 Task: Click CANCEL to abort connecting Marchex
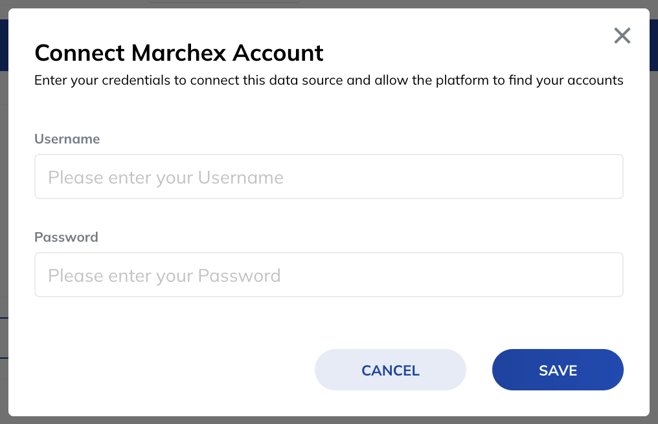click(390, 370)
